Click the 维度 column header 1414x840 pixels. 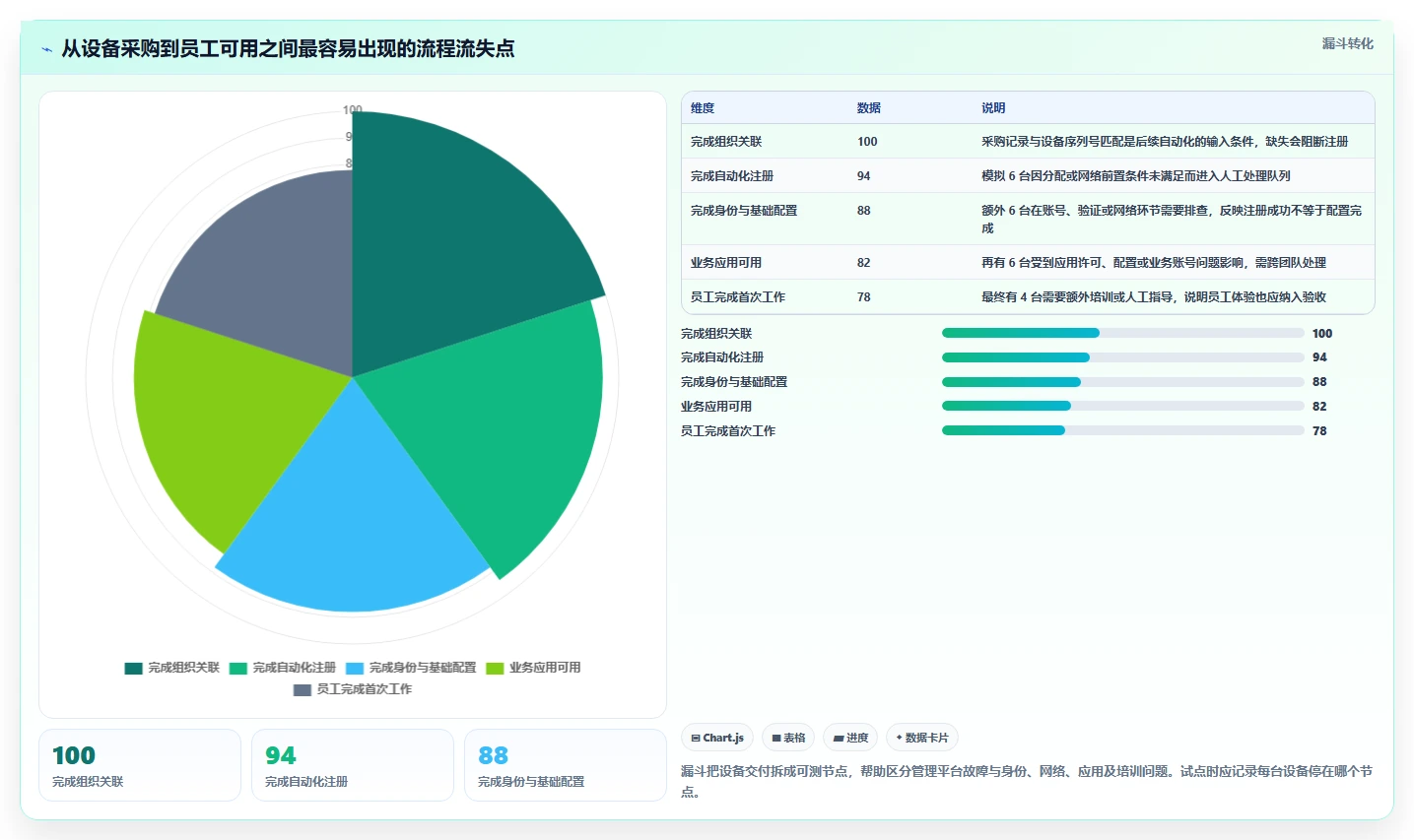point(703,108)
